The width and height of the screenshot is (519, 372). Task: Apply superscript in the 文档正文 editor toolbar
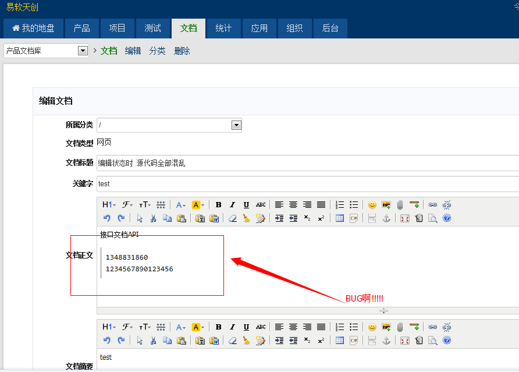coord(321,218)
